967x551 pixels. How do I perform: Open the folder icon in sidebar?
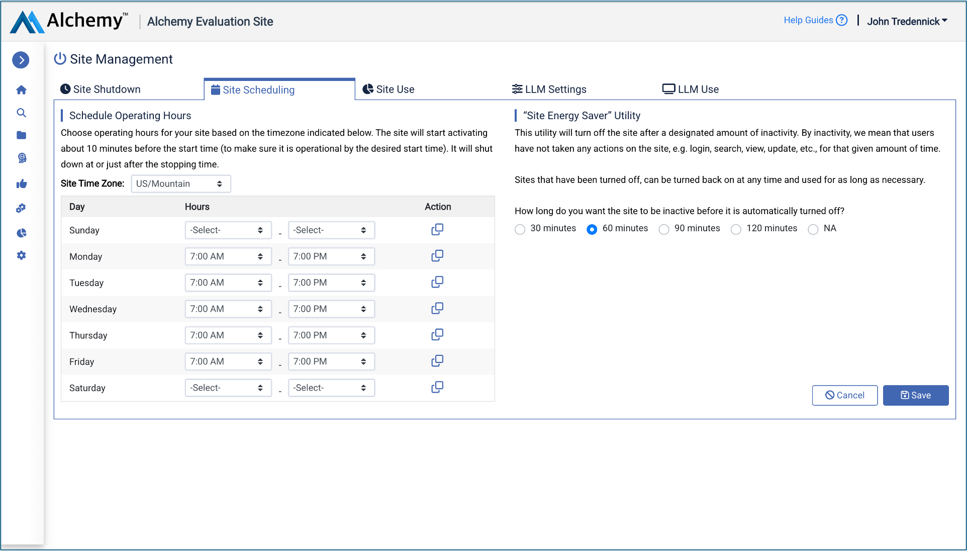point(21,135)
